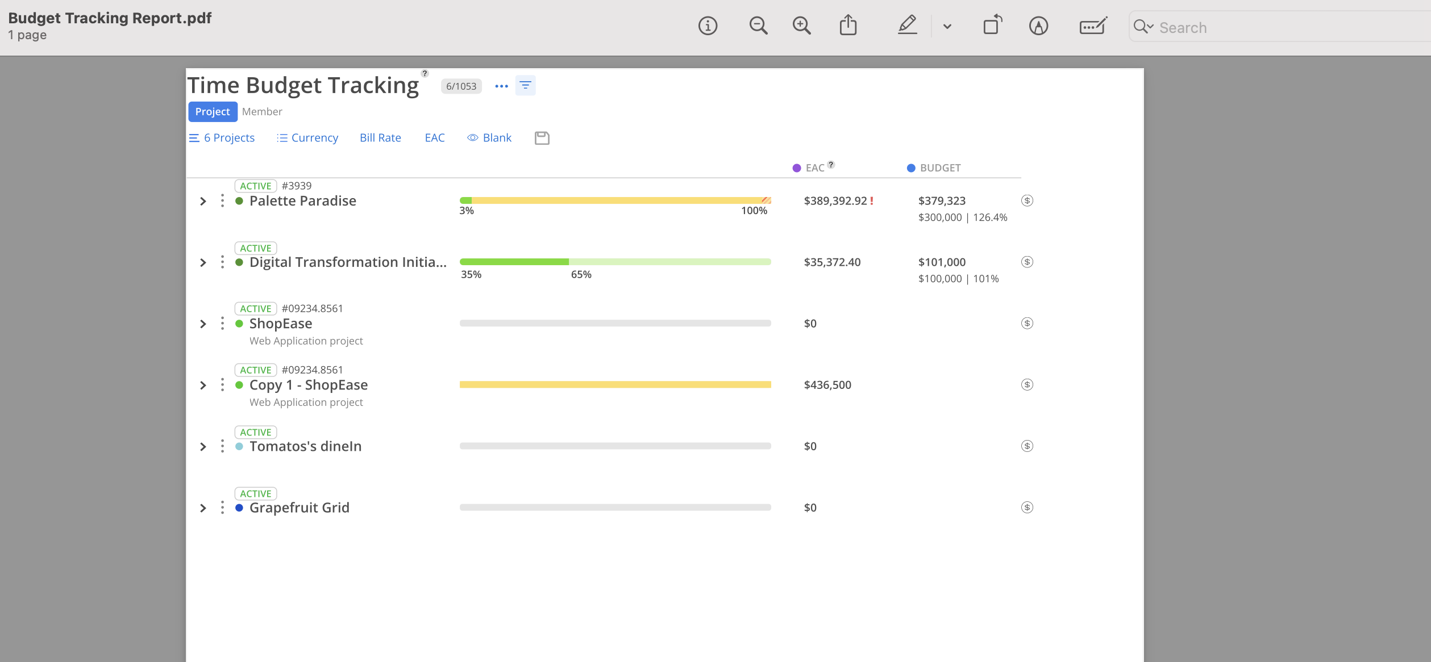
Task: Open the three-dot more options menu
Action: coord(501,86)
